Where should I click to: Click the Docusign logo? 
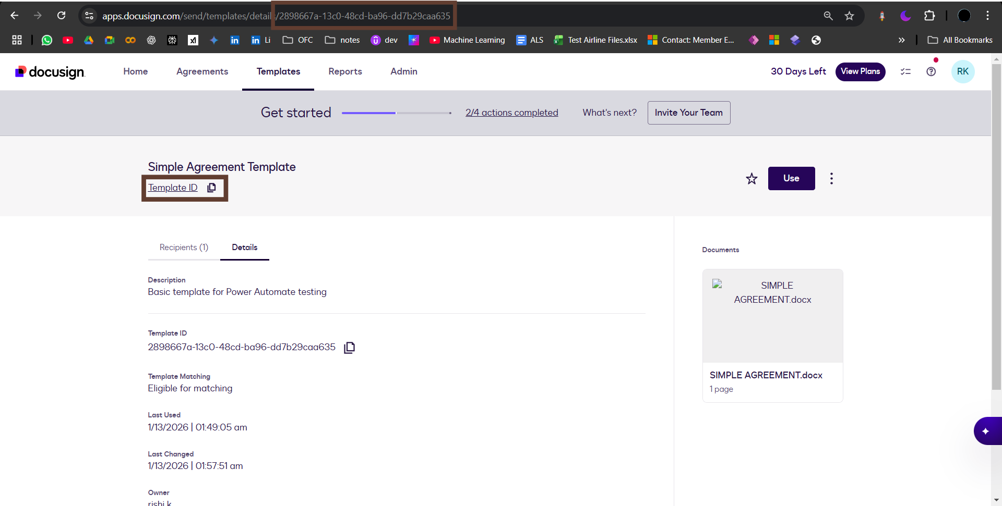pos(50,71)
